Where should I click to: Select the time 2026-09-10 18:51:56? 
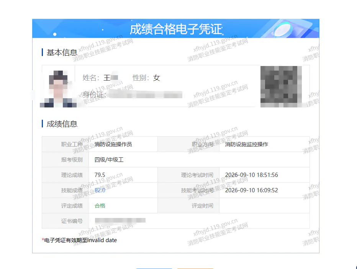252,175
